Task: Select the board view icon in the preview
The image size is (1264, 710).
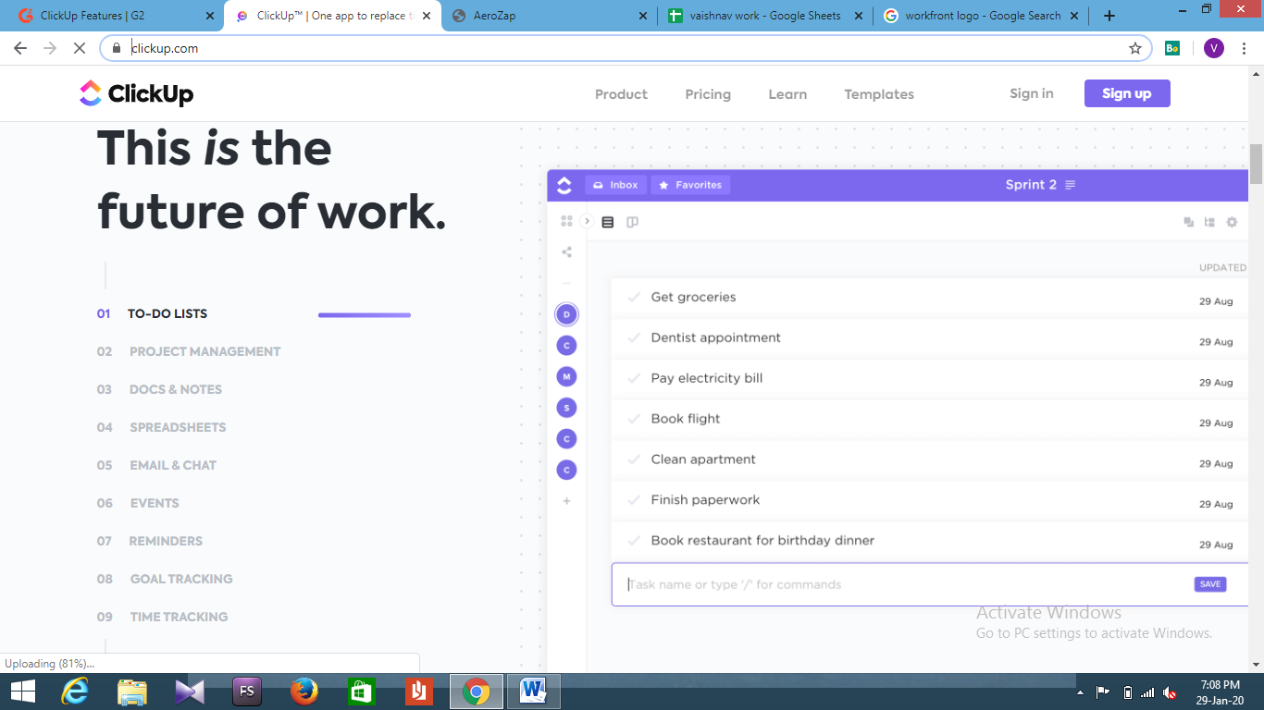Action: point(632,222)
